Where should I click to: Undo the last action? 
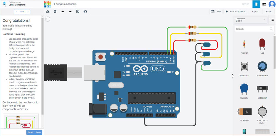[x=63, y=12]
